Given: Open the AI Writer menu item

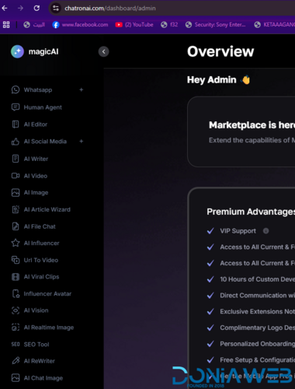Looking at the screenshot, I should click(x=36, y=159).
